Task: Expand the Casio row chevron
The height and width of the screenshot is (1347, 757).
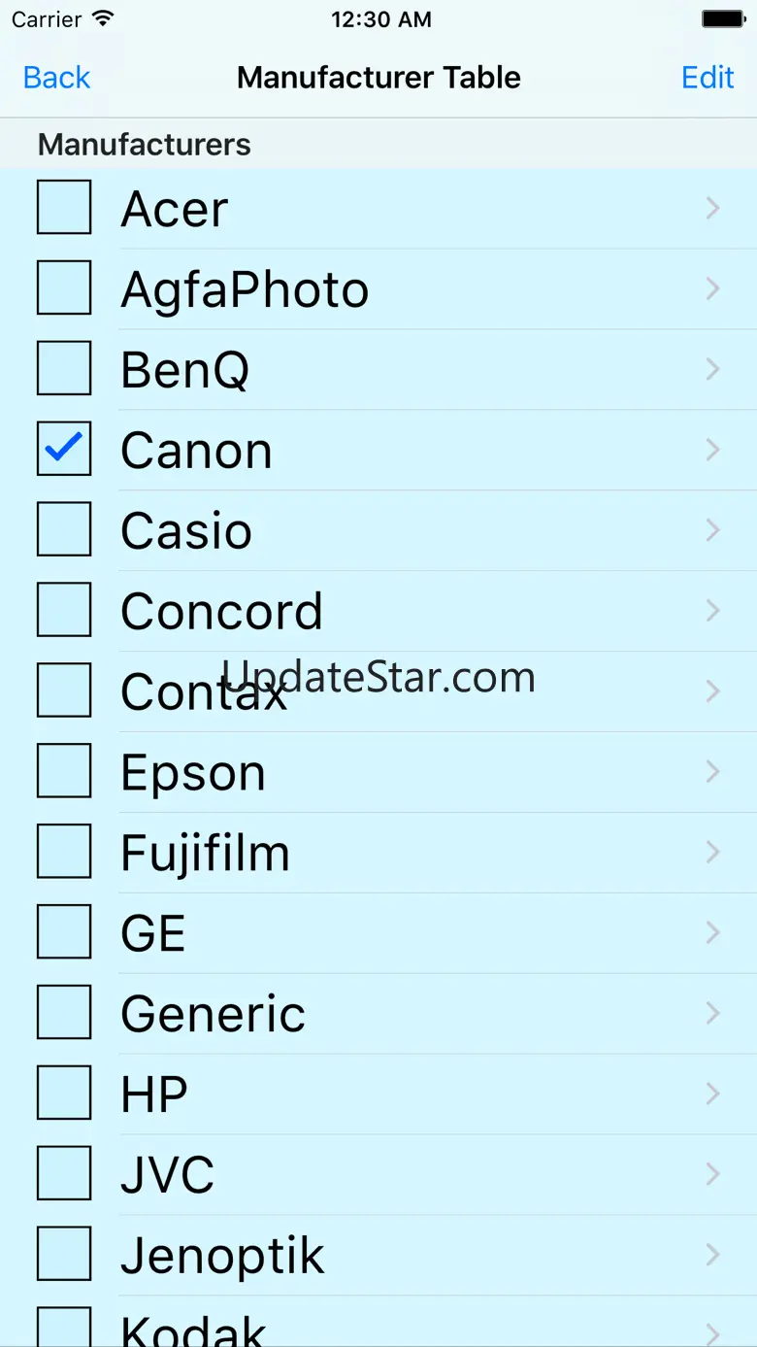Action: [713, 530]
